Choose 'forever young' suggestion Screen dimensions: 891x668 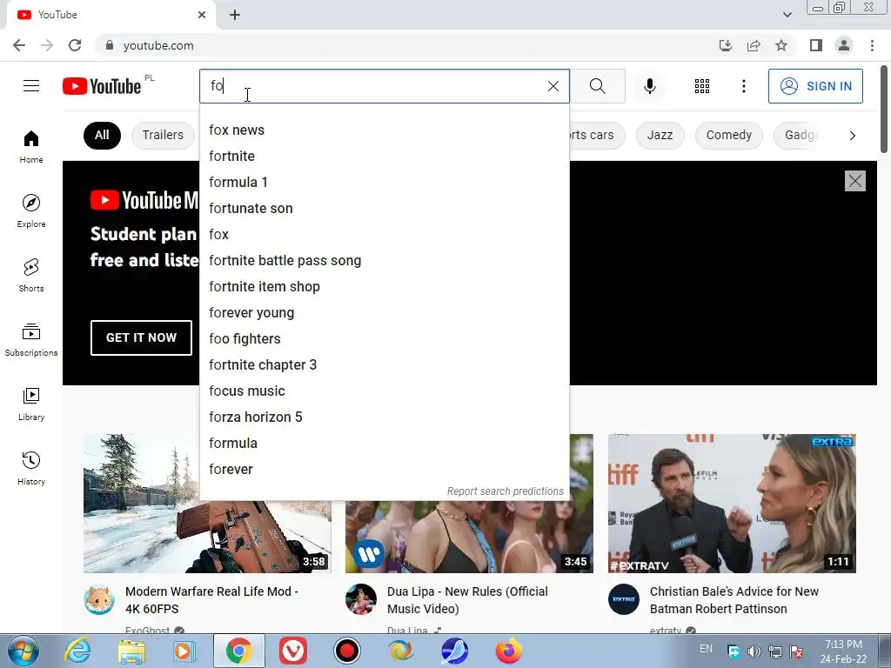point(384,313)
